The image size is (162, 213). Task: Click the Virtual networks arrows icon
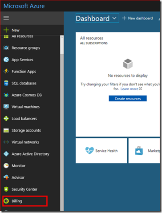pyautogui.click(x=6, y=142)
